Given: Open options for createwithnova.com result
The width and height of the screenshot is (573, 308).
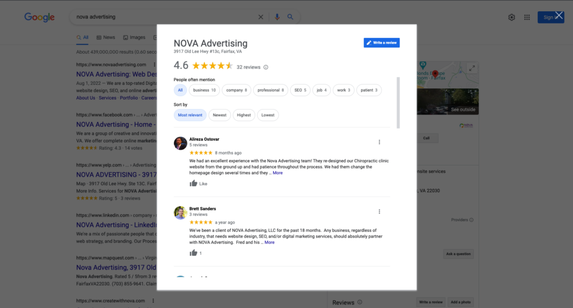Looking at the screenshot, I should click(153, 301).
